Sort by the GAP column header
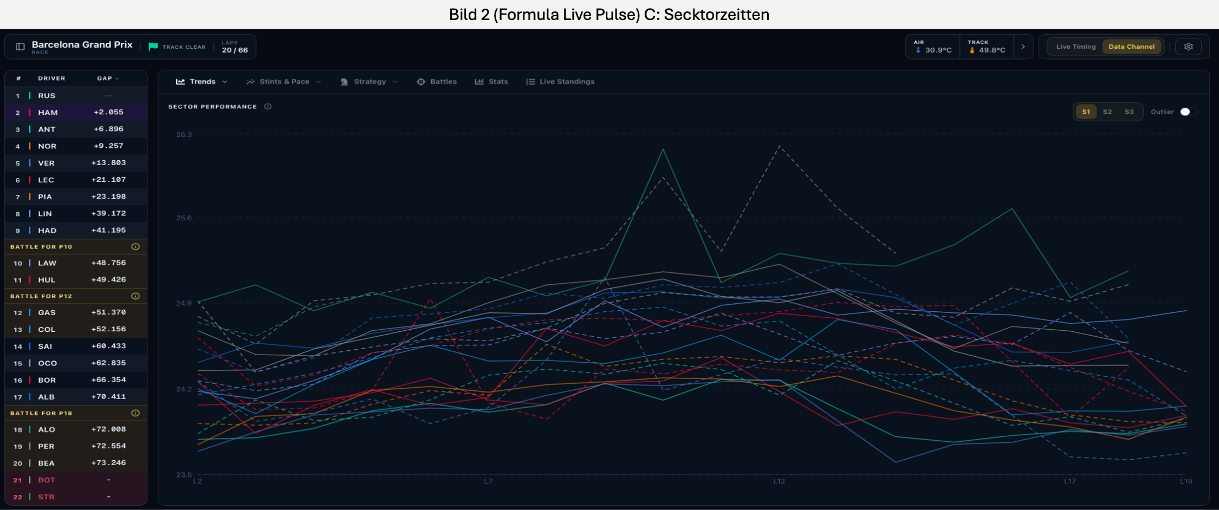This screenshot has height=510, width=1219. (108, 79)
